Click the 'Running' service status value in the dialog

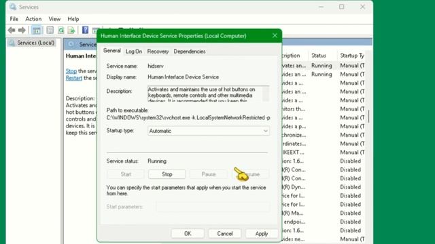tap(157, 161)
